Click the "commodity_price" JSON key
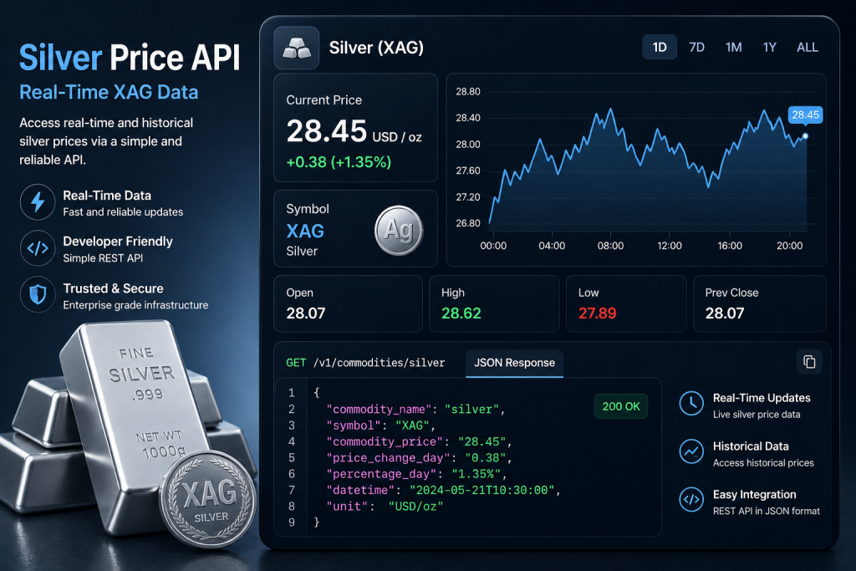856x571 pixels. 385,441
